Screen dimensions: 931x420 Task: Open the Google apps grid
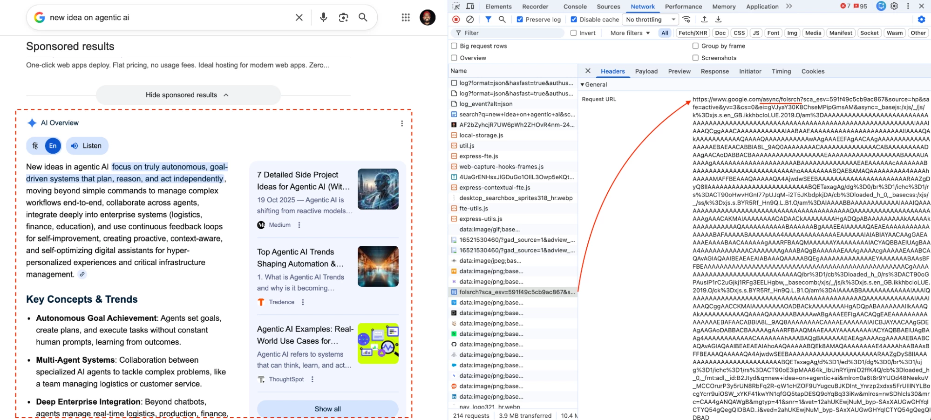(x=406, y=18)
